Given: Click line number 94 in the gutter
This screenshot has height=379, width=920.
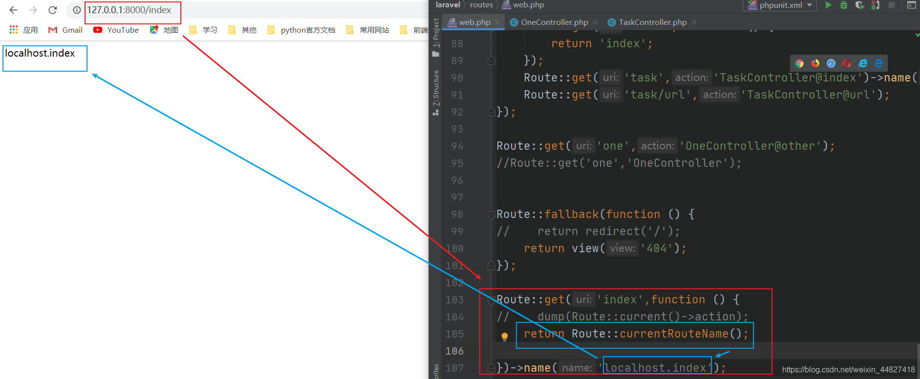Looking at the screenshot, I should [457, 146].
